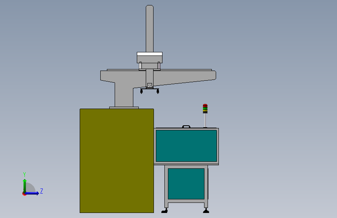Click the red origin dot of the triad
337x218 pixels.
click(x=24, y=194)
